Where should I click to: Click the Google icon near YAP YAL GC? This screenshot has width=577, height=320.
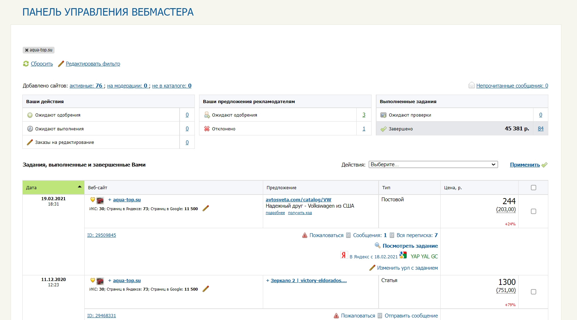pyautogui.click(x=403, y=255)
